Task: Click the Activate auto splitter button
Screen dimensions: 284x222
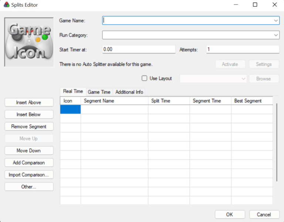Action: click(x=230, y=64)
